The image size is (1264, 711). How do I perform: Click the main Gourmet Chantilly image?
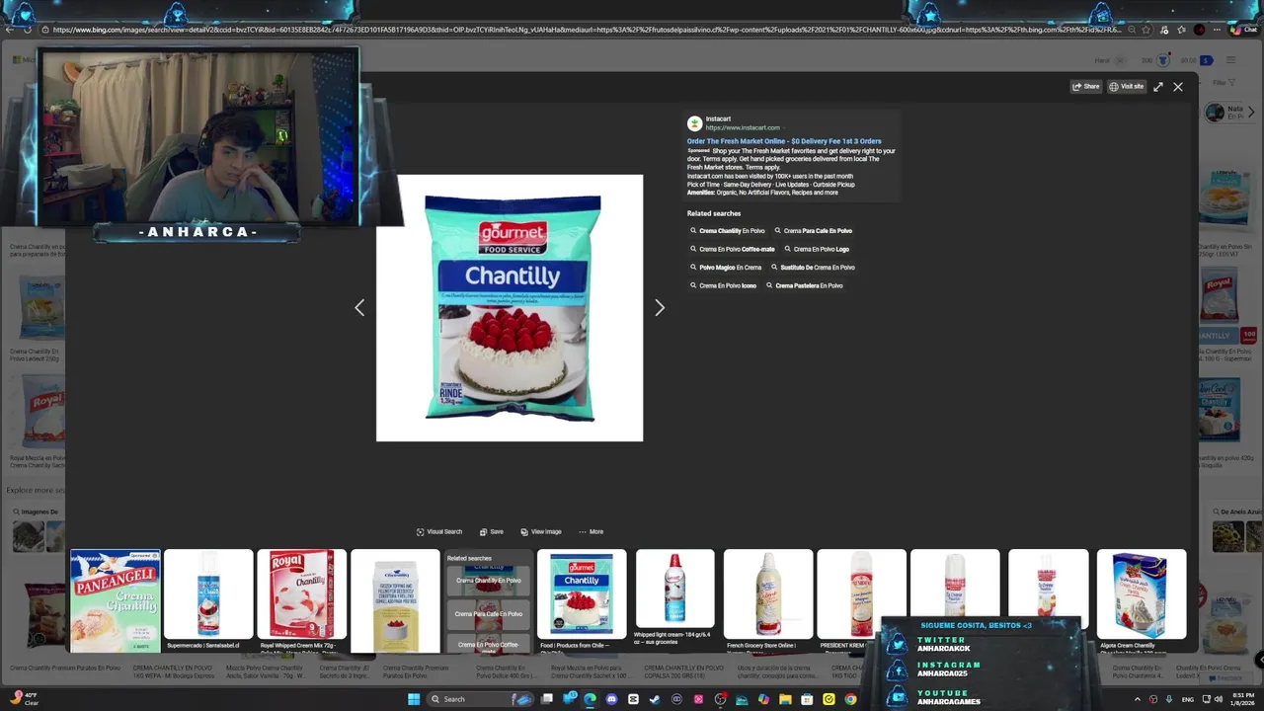pyautogui.click(x=510, y=308)
